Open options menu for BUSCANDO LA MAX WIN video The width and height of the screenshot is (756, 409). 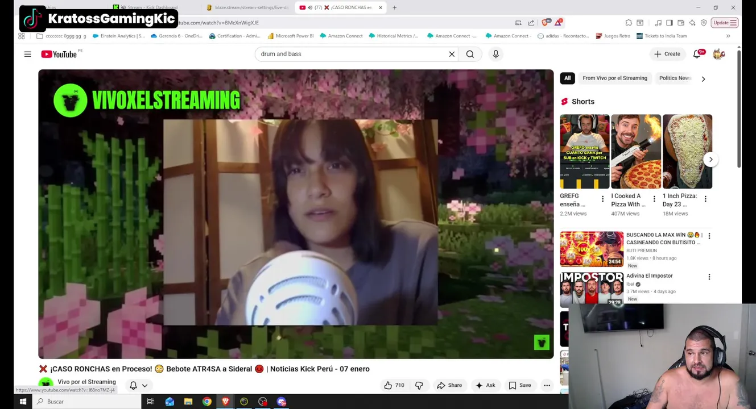point(709,235)
